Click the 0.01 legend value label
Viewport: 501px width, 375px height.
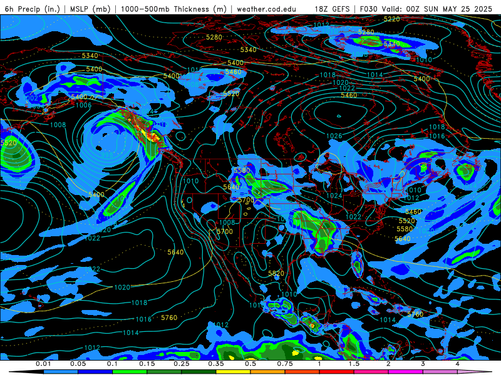43,364
